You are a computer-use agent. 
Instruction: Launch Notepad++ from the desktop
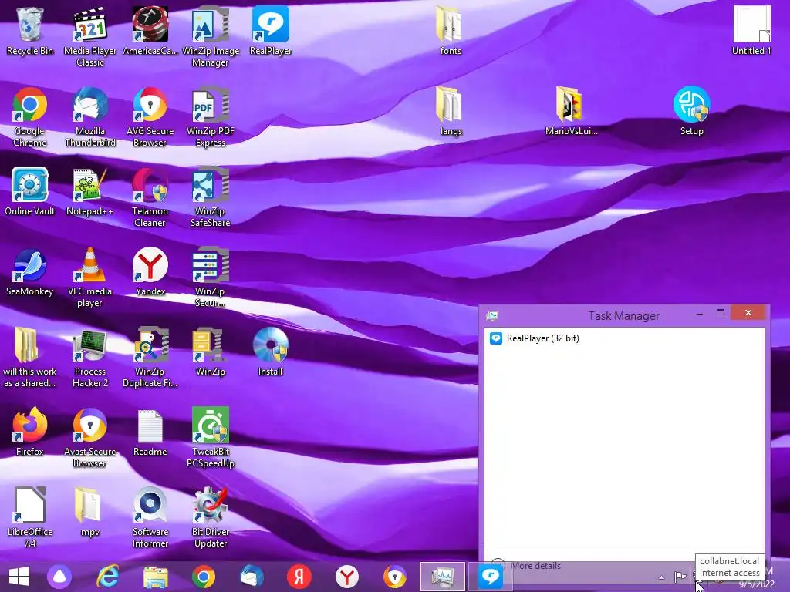click(90, 191)
